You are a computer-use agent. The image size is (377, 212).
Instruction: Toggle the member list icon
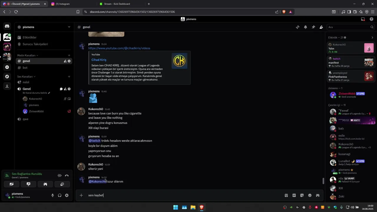(x=321, y=27)
